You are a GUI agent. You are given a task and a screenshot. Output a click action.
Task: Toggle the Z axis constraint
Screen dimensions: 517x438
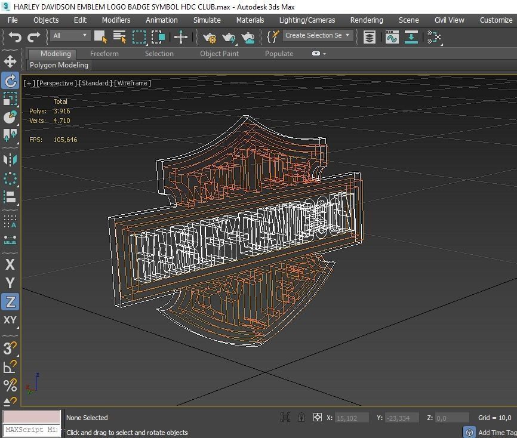click(x=10, y=301)
